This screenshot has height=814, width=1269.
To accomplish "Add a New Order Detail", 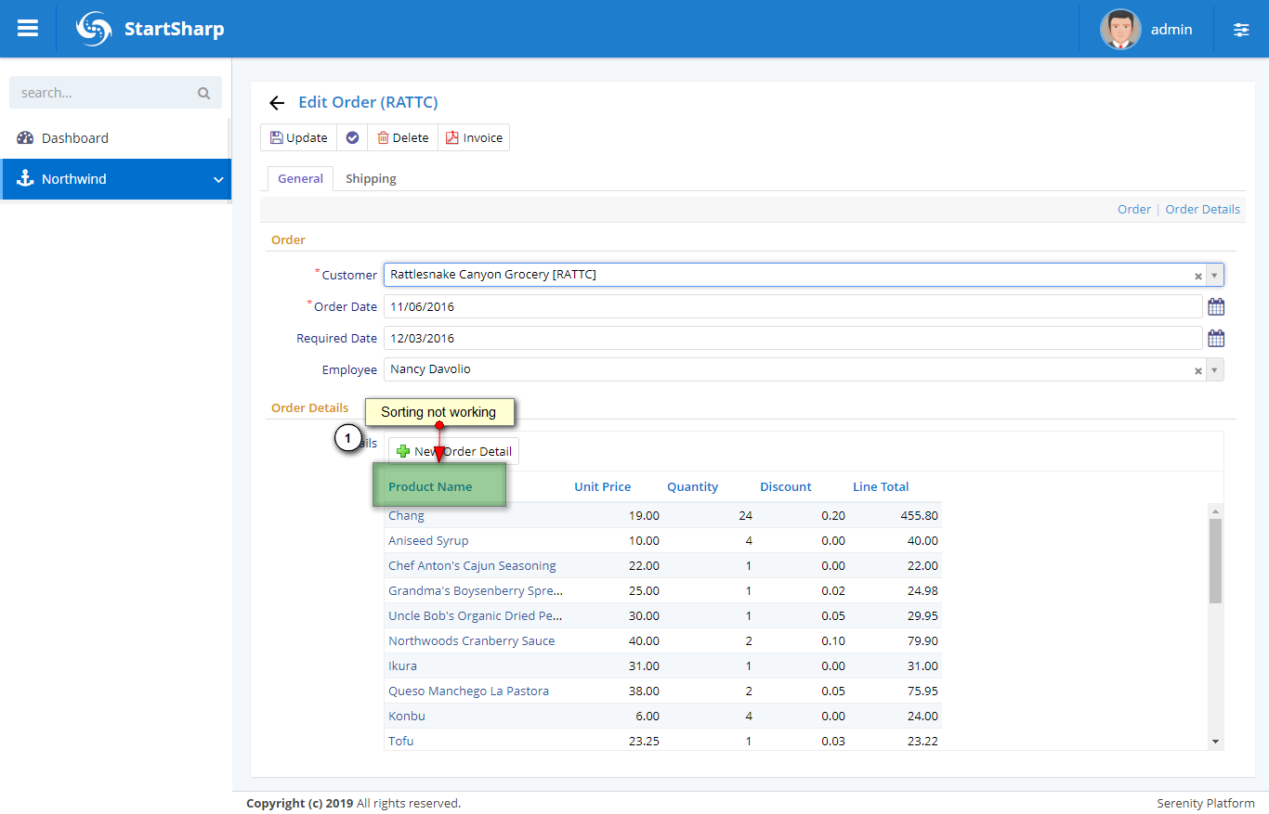I will [x=453, y=451].
